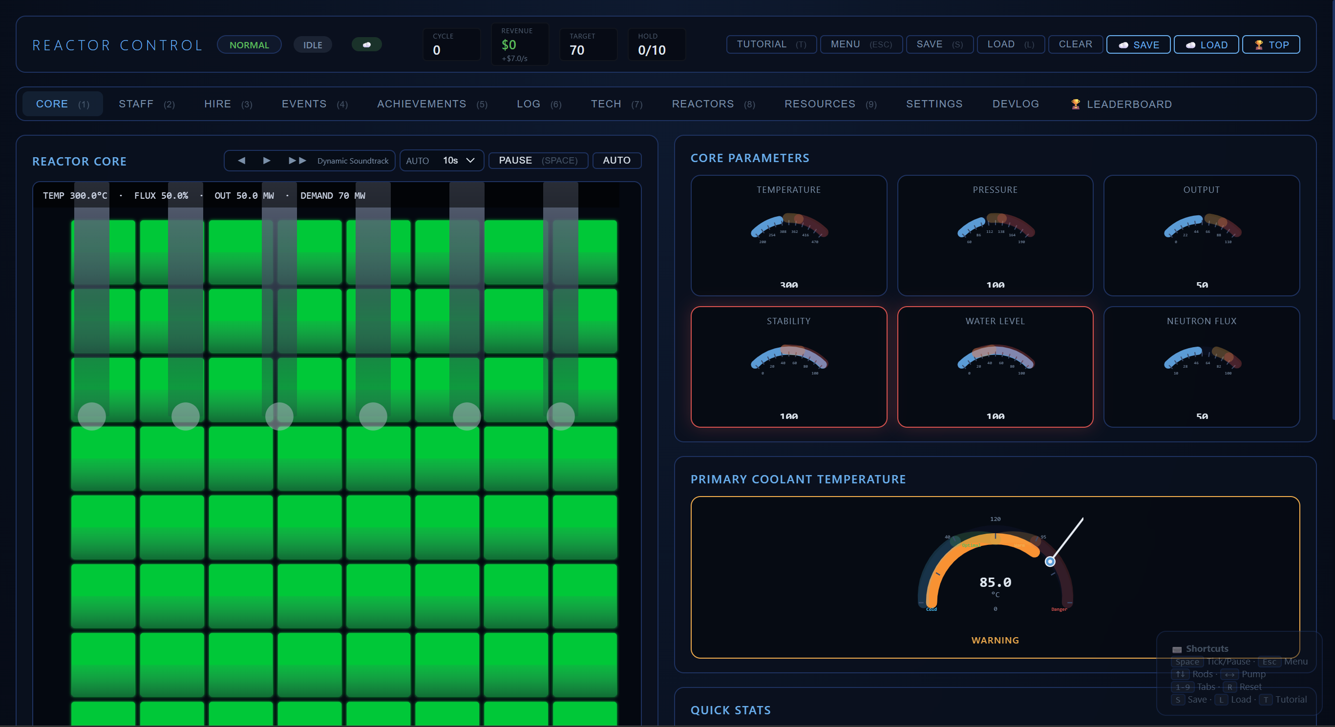This screenshot has height=727, width=1335.
Task: Click the FLUX 50.0% readout
Action: (161, 195)
